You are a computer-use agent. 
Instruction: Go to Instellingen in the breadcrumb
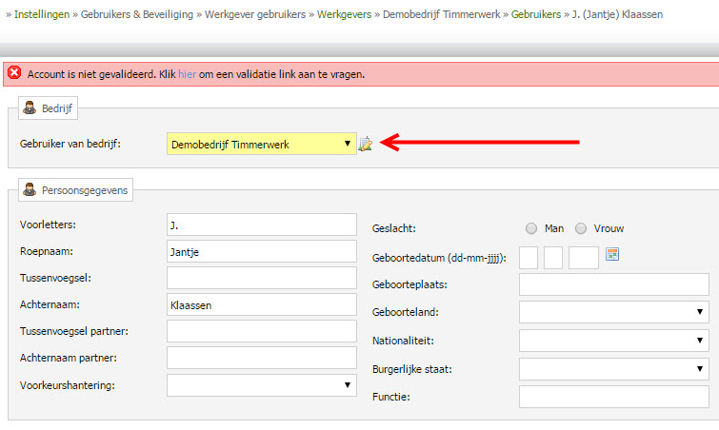click(42, 14)
